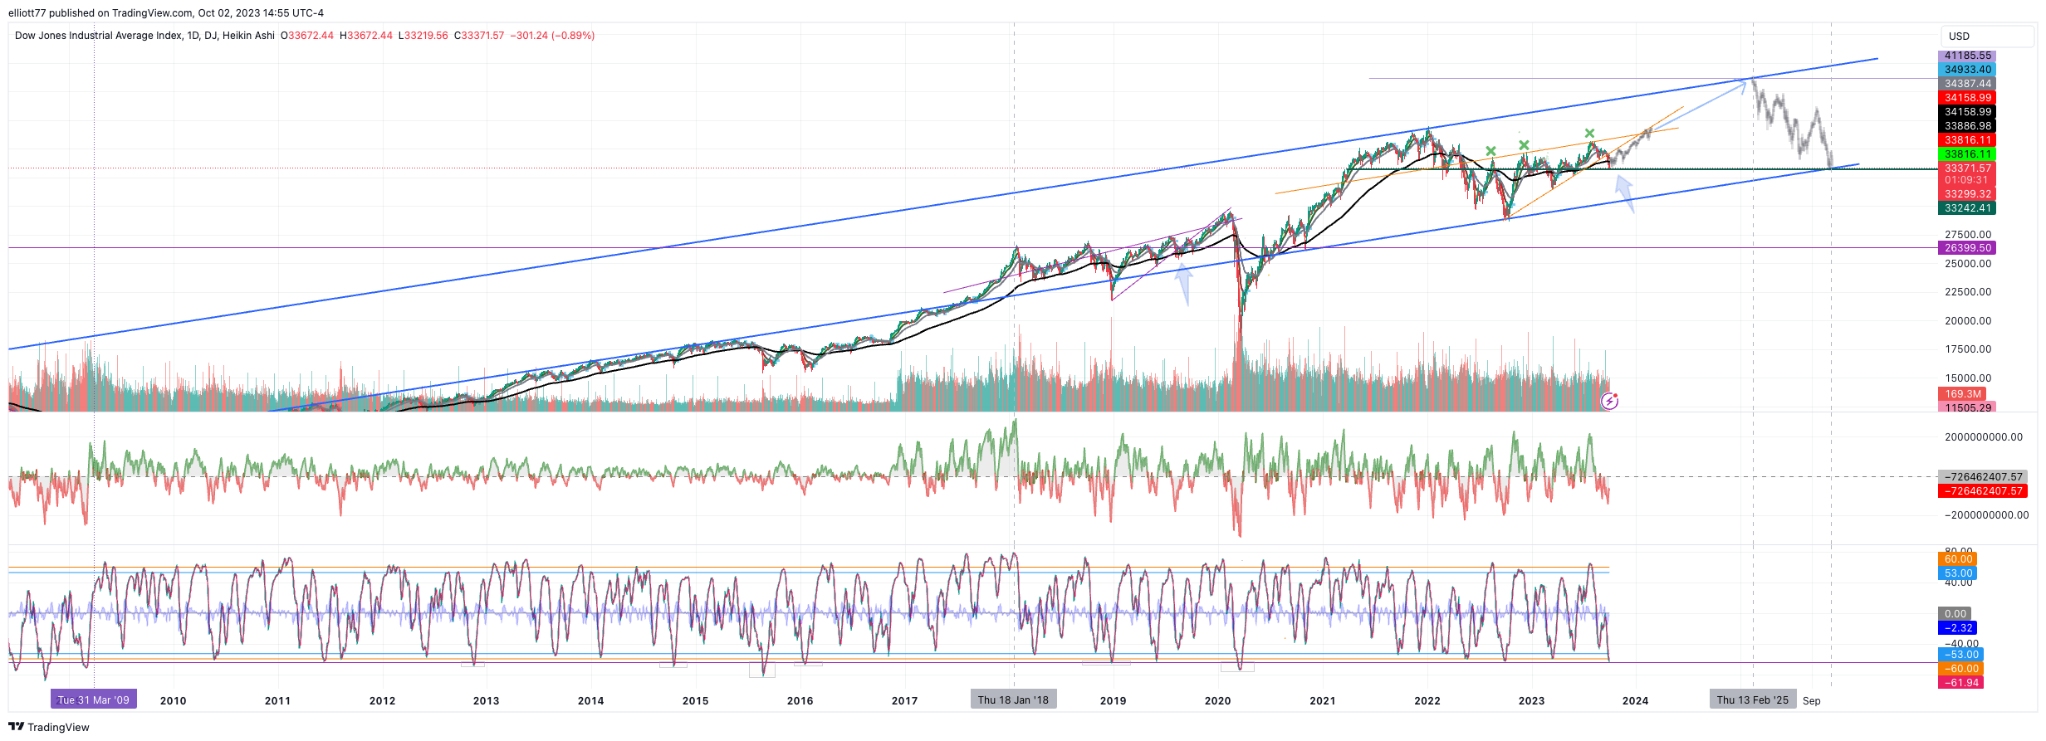The width and height of the screenshot is (2046, 741).
Task: Click the red −726462407.57 indicator label
Action: coord(1982,491)
